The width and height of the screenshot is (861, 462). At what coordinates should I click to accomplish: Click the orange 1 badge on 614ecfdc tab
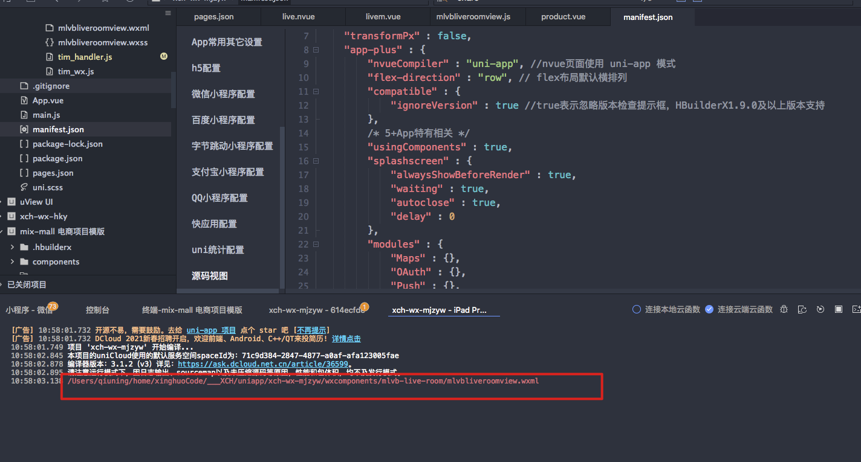pos(364,306)
